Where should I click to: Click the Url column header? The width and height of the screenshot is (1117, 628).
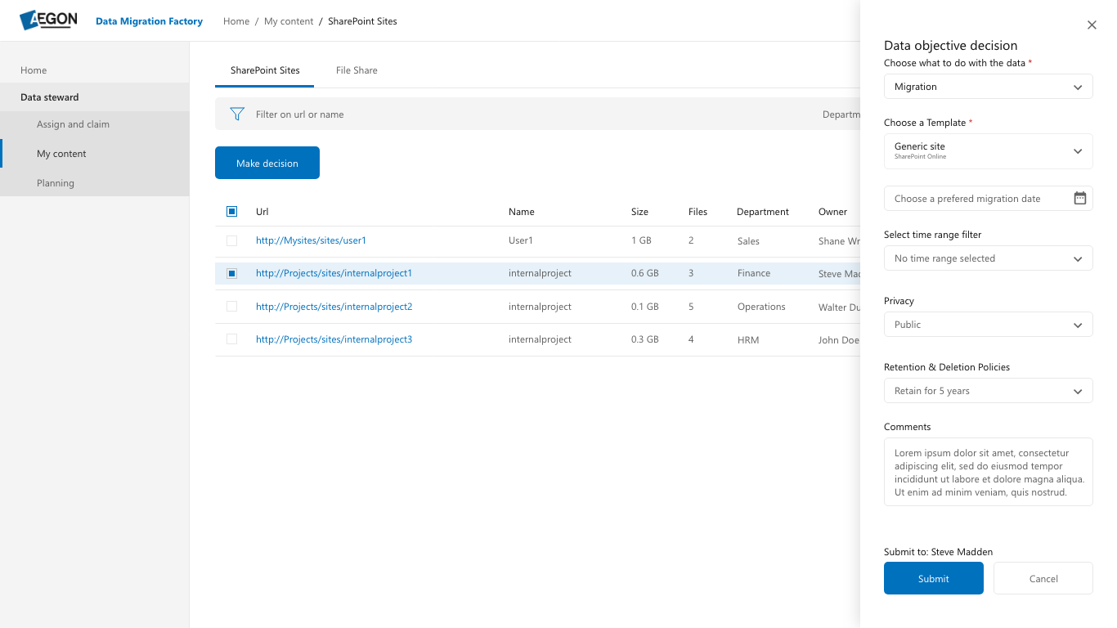click(262, 212)
